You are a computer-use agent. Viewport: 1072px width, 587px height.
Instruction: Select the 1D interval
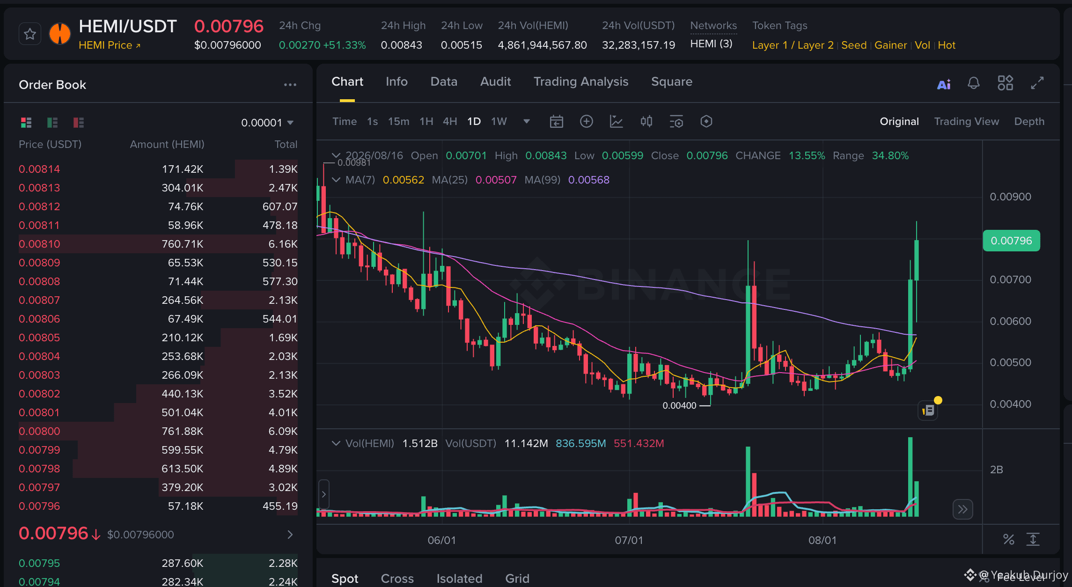tap(474, 122)
